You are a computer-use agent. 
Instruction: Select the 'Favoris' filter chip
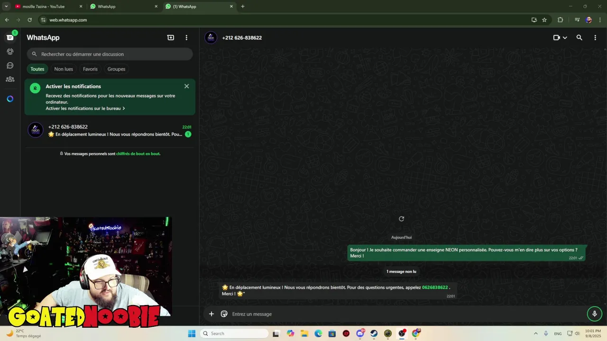point(90,69)
